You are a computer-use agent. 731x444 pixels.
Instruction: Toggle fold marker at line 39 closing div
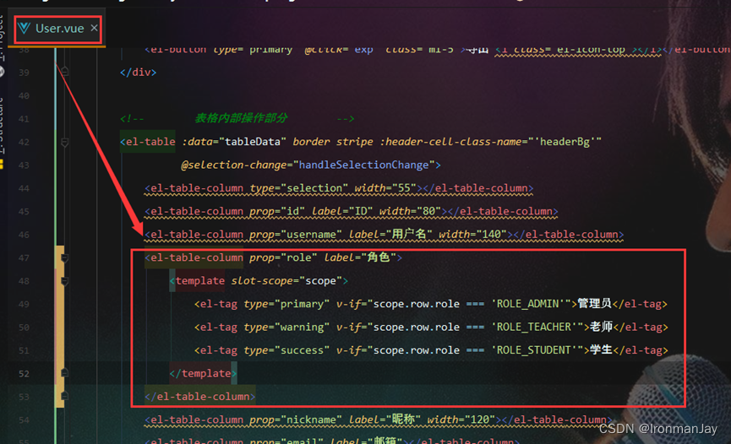tap(65, 72)
